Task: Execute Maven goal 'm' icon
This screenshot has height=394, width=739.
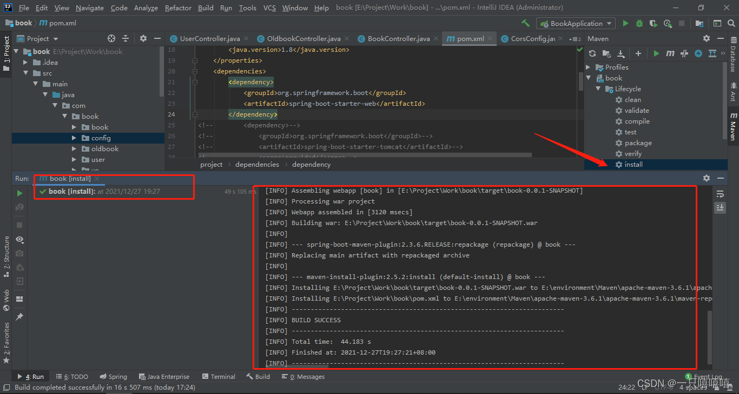Action: (x=670, y=53)
